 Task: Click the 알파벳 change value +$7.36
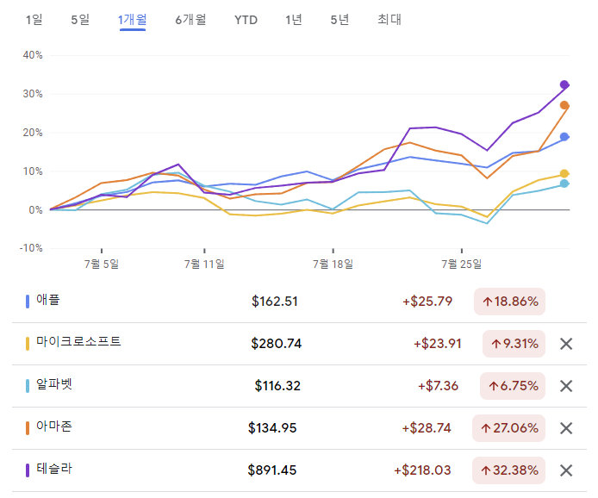pyautogui.click(x=438, y=386)
